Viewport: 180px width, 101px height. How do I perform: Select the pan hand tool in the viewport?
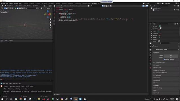(50, 22)
